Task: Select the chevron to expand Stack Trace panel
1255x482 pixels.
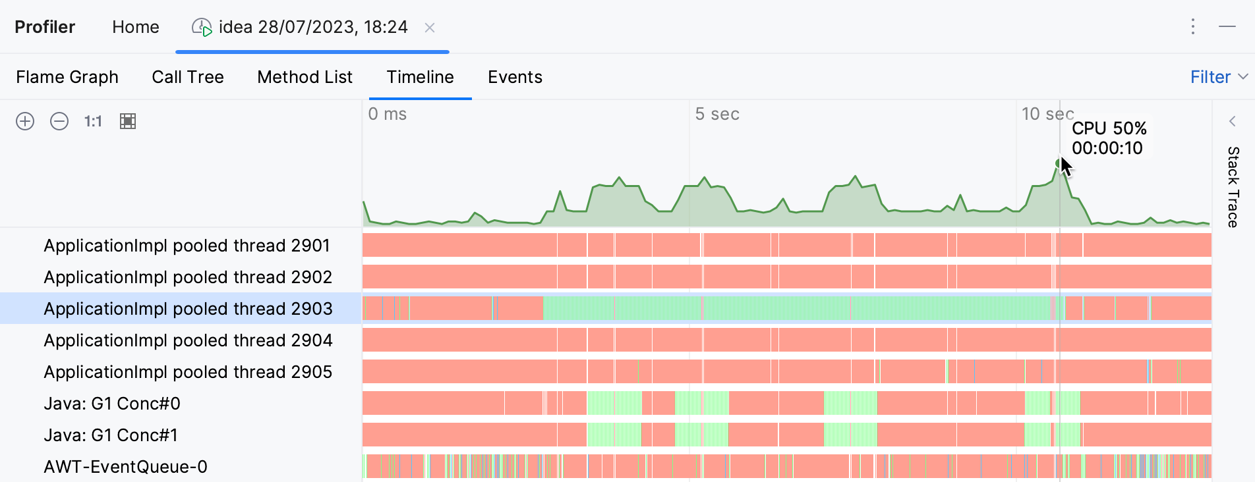Action: coord(1232,121)
